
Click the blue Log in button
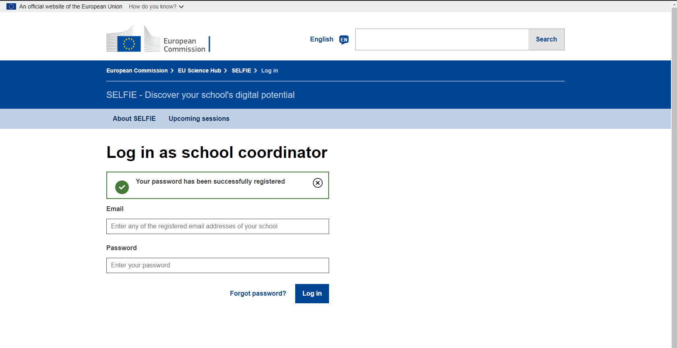tap(312, 294)
